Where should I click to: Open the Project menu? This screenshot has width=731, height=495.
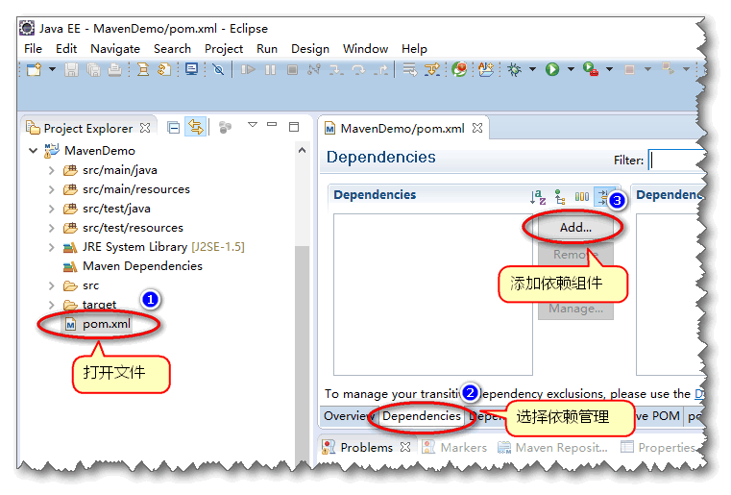click(x=224, y=49)
